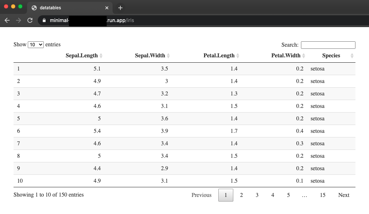369x214 pixels.
Task: Click Sepal.Length value 5.1 in row 1
Action: (97, 69)
